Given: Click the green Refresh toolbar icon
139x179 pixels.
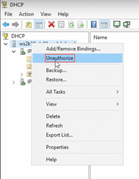Looking at the screenshot, I should point(71,24).
